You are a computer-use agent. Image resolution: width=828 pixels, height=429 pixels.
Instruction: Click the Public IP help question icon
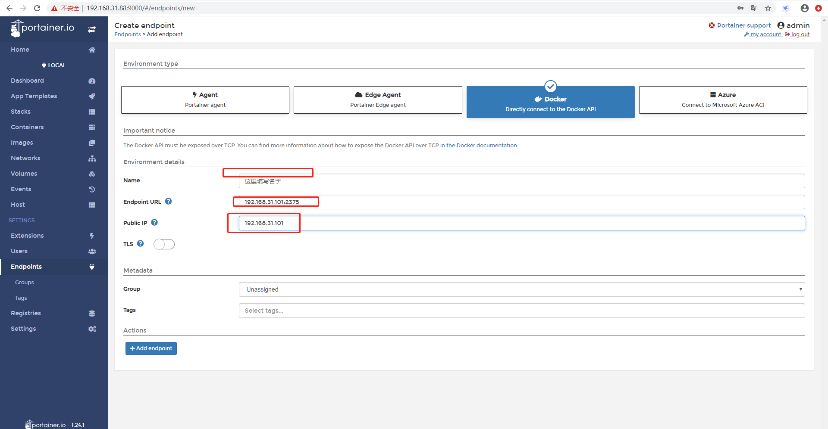pos(154,222)
